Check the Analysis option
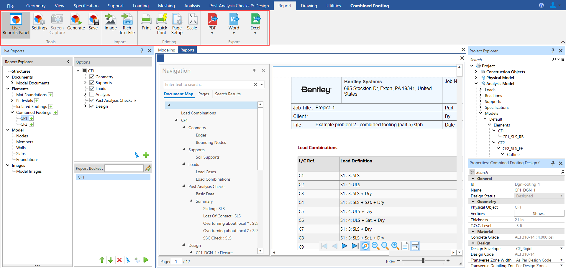 click(x=92, y=94)
